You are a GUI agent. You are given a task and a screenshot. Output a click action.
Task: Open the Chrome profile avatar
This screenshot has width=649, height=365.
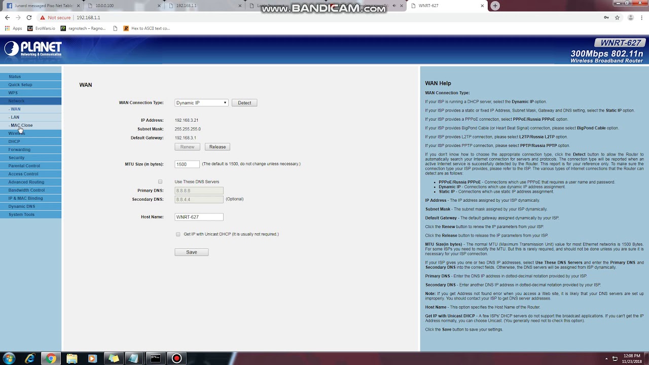[631, 17]
